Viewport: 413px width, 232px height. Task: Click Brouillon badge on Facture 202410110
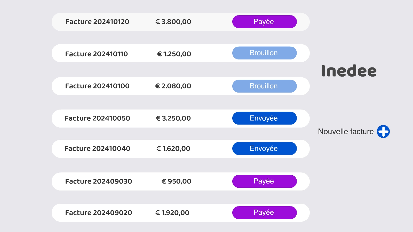coord(264,53)
